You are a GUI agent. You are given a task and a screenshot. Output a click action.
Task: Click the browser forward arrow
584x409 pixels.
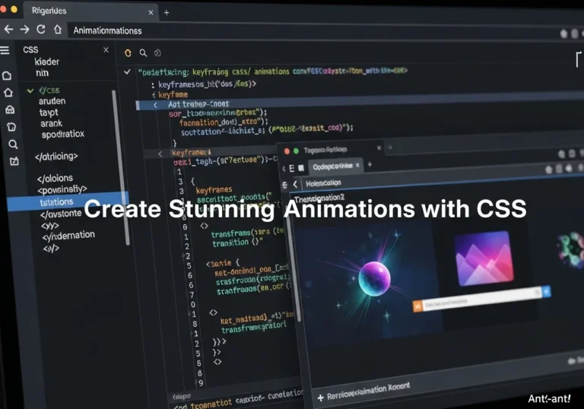[x=24, y=29]
